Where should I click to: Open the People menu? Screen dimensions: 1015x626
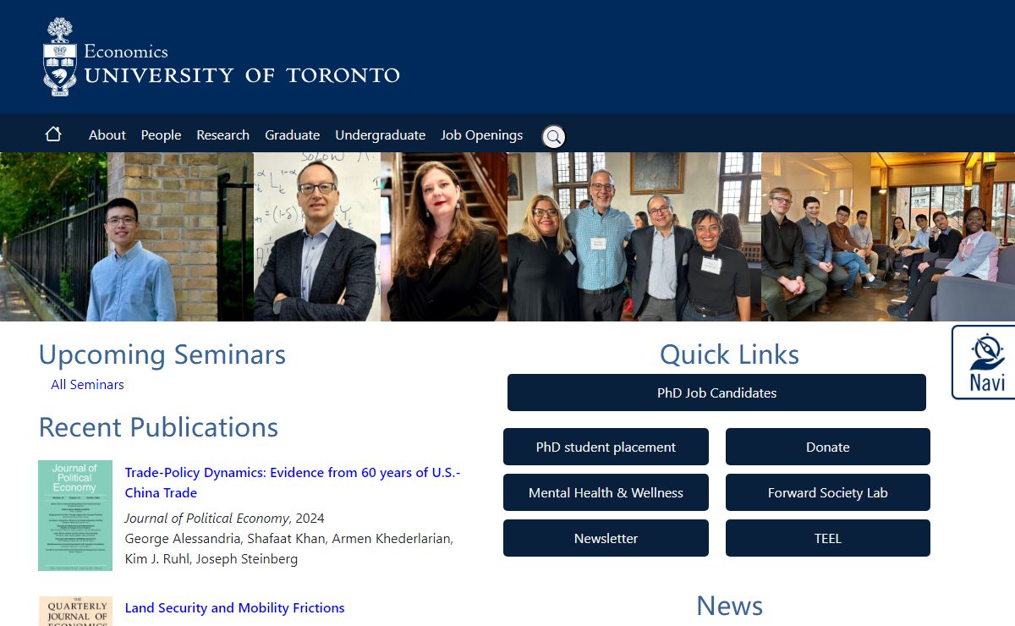[x=161, y=135]
